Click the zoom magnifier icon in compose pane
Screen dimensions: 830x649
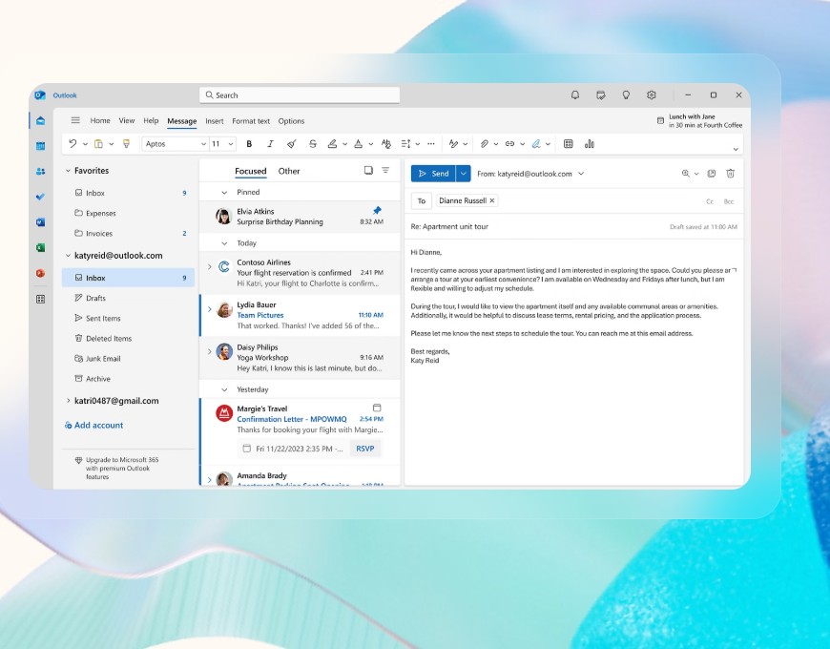click(x=686, y=173)
